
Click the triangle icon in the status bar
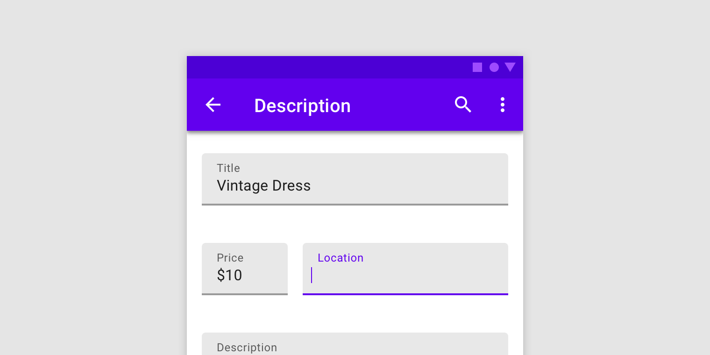coord(510,67)
